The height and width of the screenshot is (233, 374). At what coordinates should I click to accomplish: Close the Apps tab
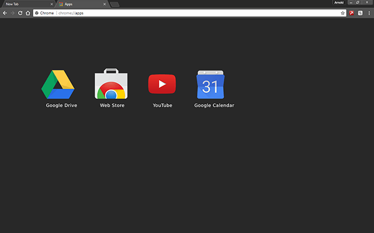click(x=106, y=4)
